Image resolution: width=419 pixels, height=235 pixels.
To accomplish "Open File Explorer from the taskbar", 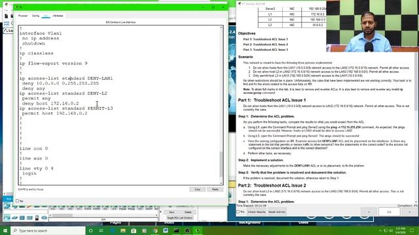I will [x=123, y=230].
